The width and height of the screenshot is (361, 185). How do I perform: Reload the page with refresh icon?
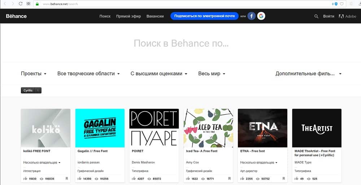click(x=21, y=4)
